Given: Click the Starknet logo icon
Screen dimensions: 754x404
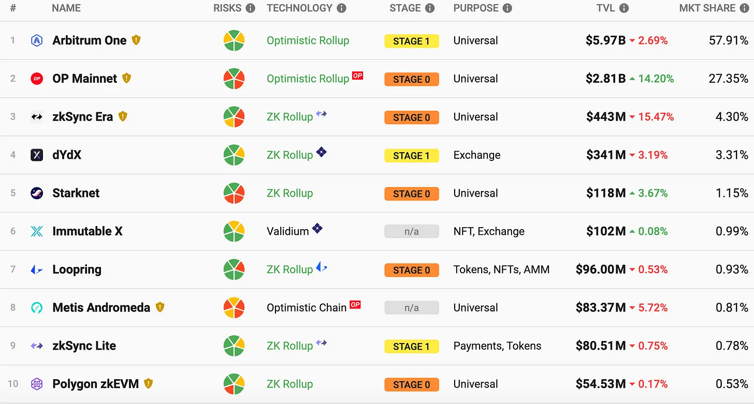Looking at the screenshot, I should [37, 193].
